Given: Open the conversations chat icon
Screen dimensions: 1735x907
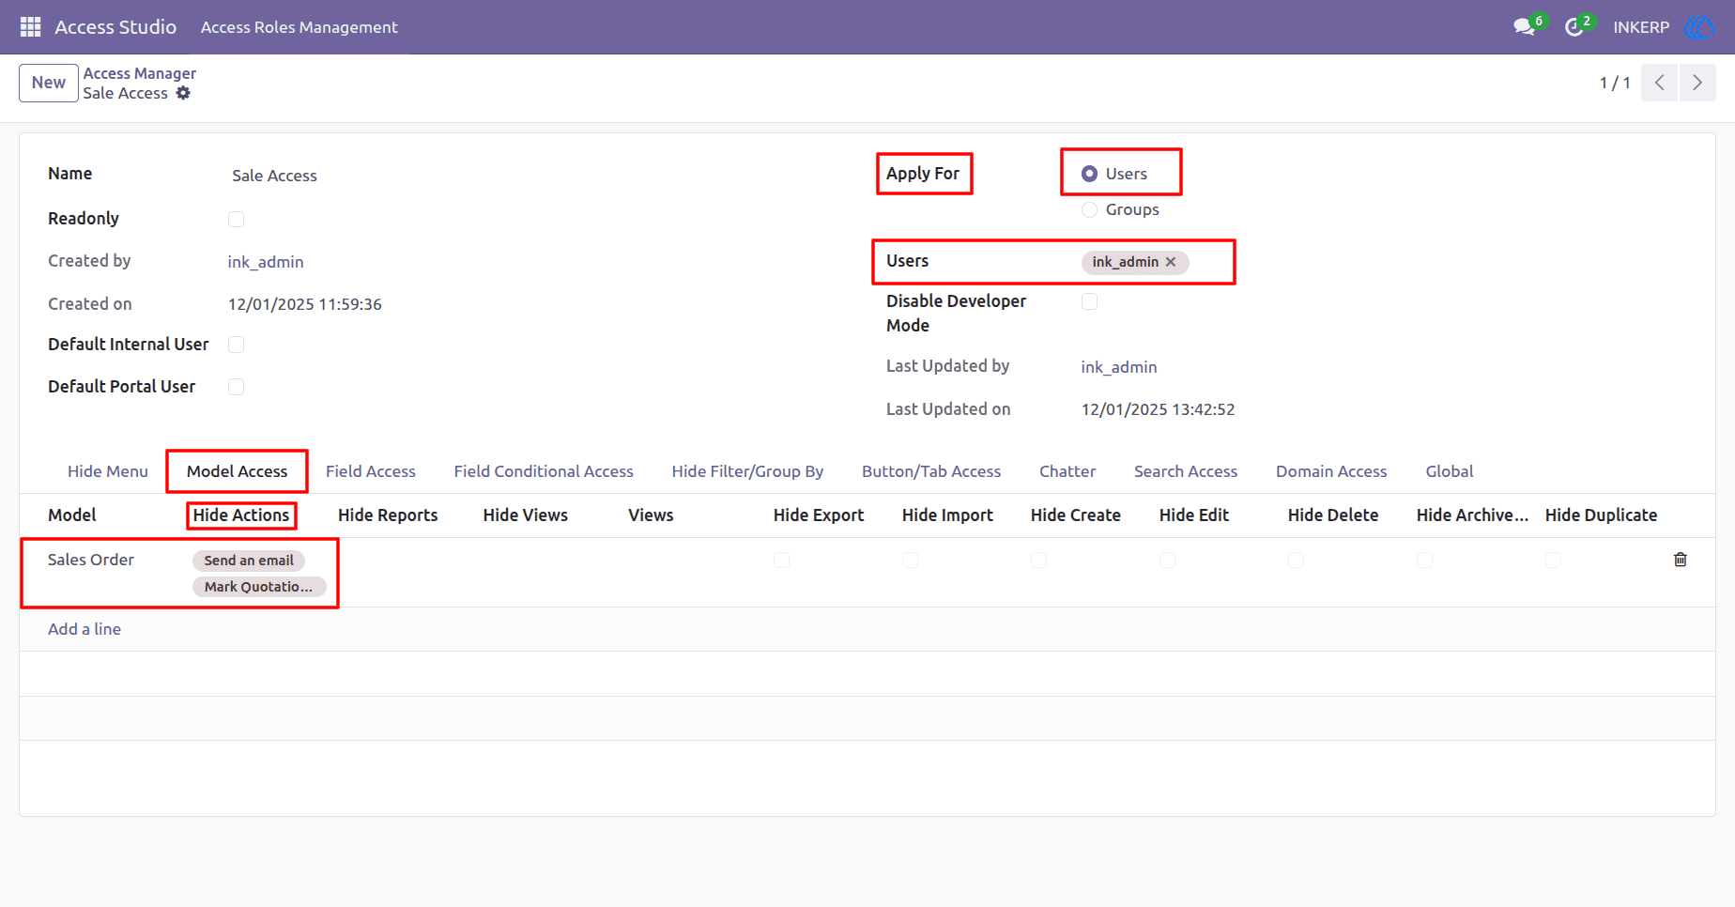Looking at the screenshot, I should (x=1525, y=27).
